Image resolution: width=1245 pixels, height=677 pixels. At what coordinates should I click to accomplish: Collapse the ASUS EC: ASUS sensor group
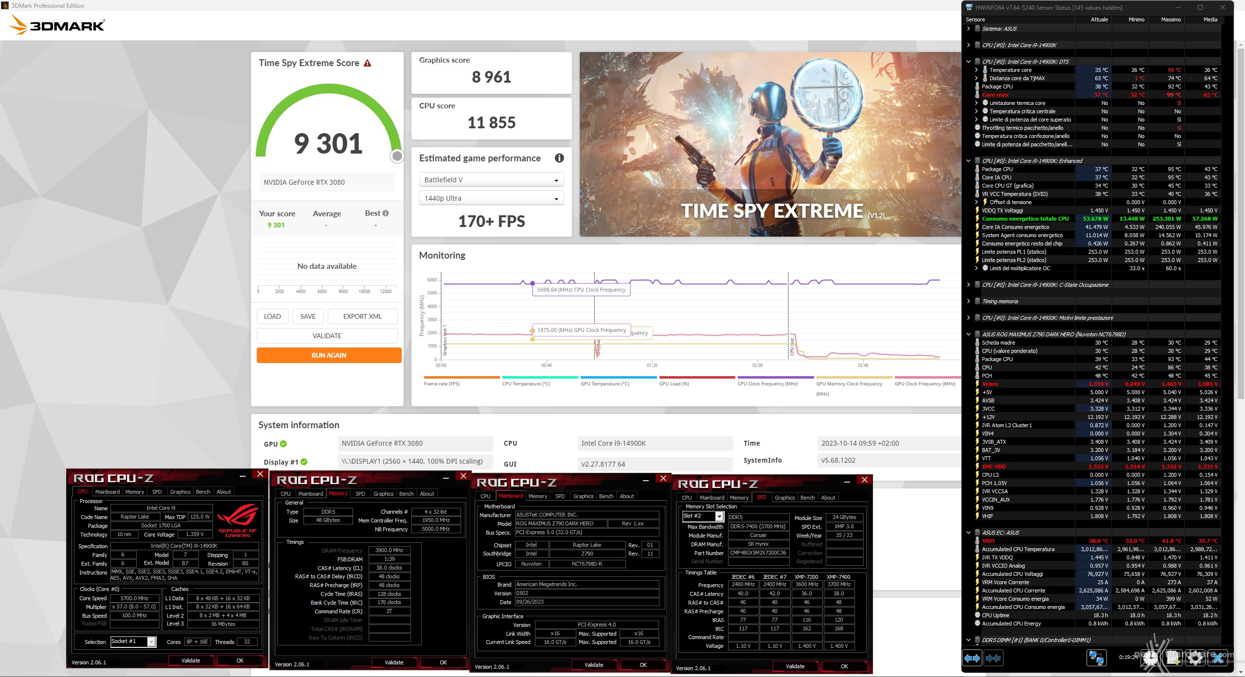tap(968, 533)
